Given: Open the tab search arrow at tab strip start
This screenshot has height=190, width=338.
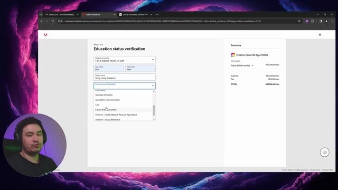Looking at the screenshot, I should (41, 14).
